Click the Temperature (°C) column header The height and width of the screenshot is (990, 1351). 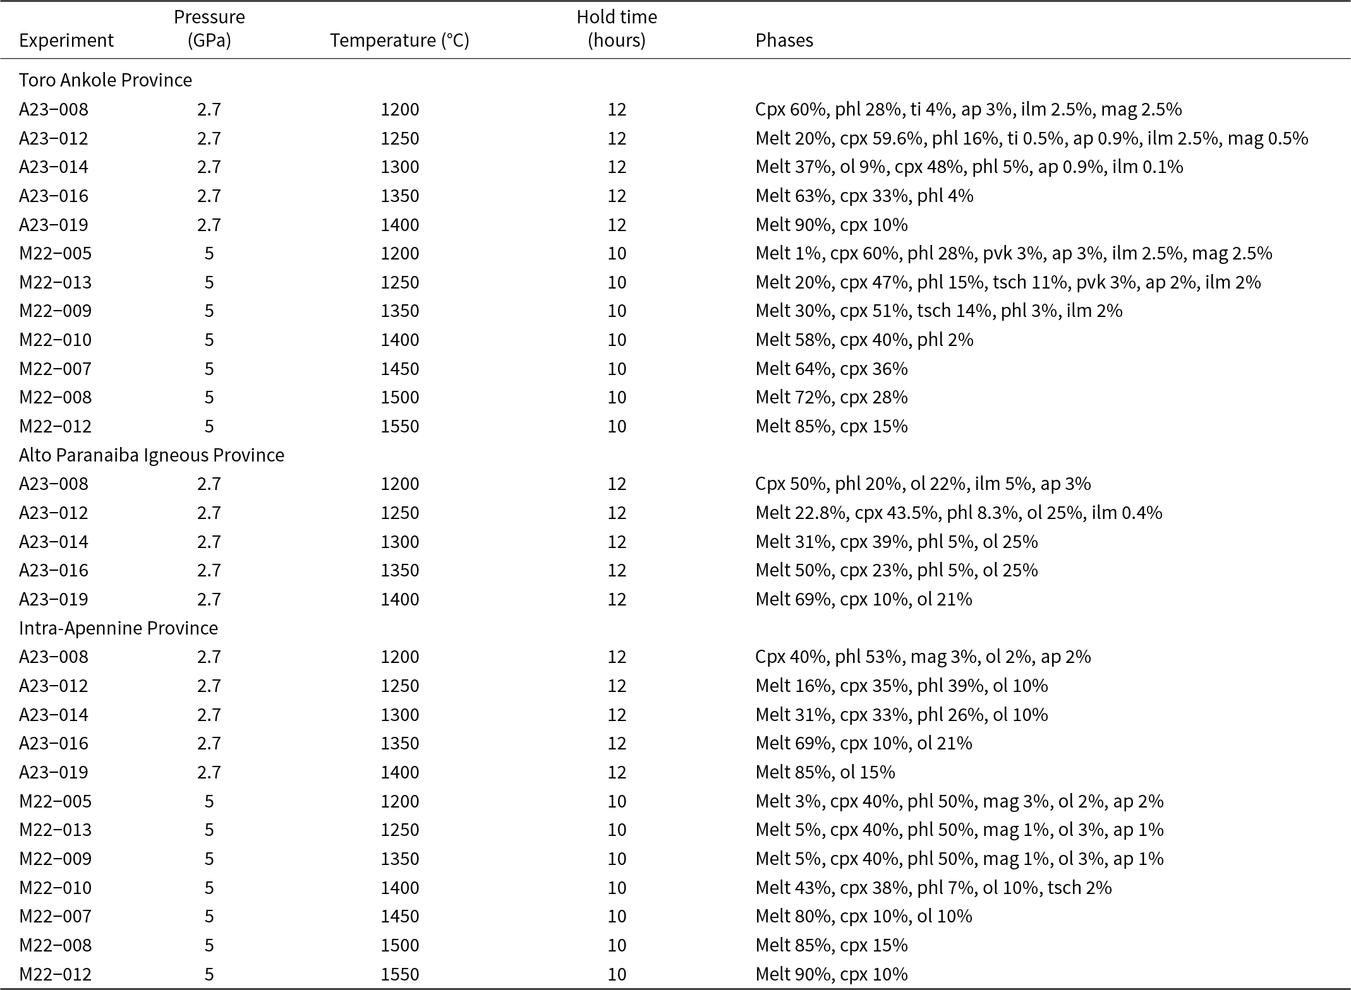(x=399, y=40)
